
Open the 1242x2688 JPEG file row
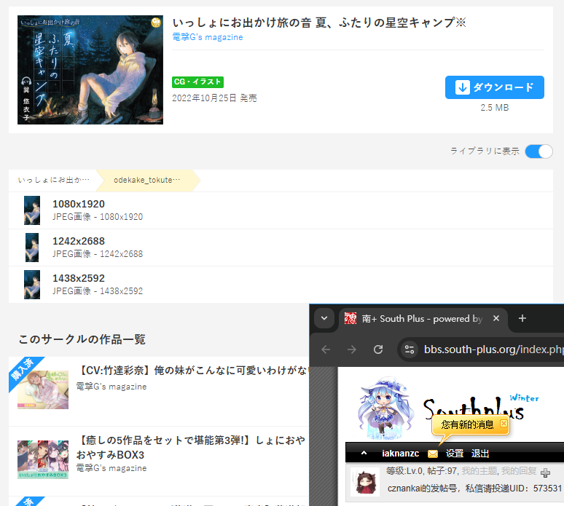[x=281, y=248]
